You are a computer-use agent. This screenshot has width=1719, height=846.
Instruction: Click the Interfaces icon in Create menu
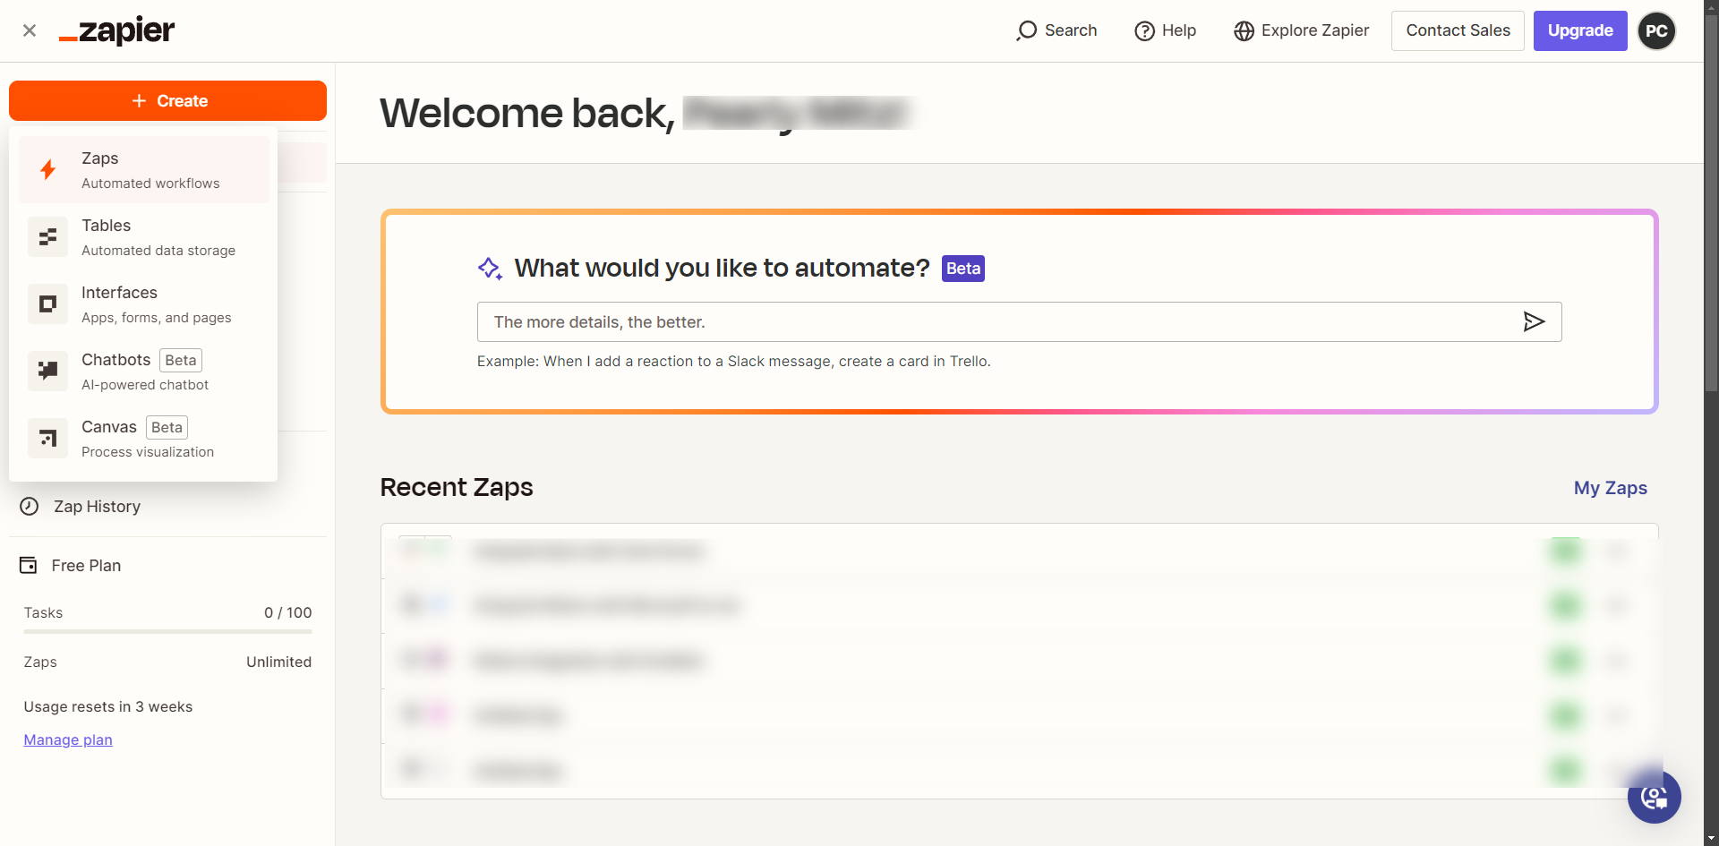[x=48, y=304]
